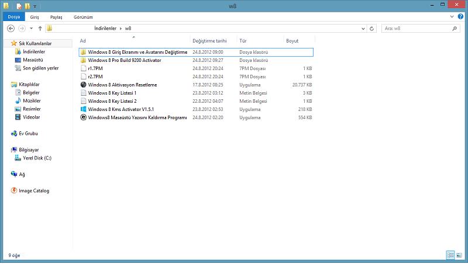Screen dimensions: 468x264
Task: Switch to large icons view layout
Action: pos(459,255)
